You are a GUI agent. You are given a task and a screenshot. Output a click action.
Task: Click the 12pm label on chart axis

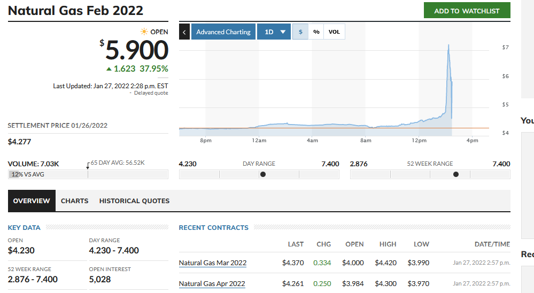419,141
